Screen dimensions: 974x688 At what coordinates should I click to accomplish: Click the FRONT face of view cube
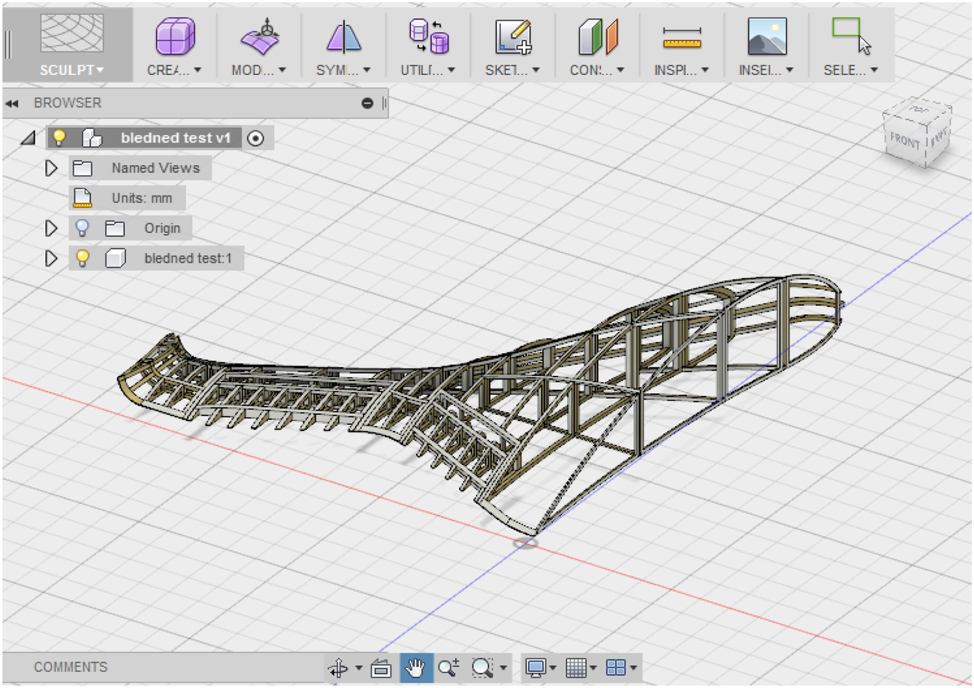904,141
